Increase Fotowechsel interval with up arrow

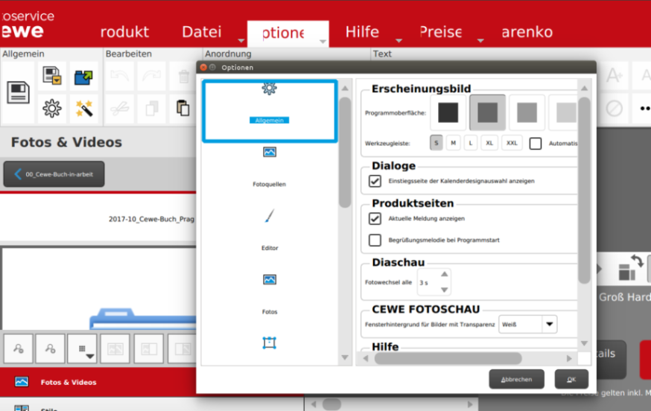tap(444, 274)
